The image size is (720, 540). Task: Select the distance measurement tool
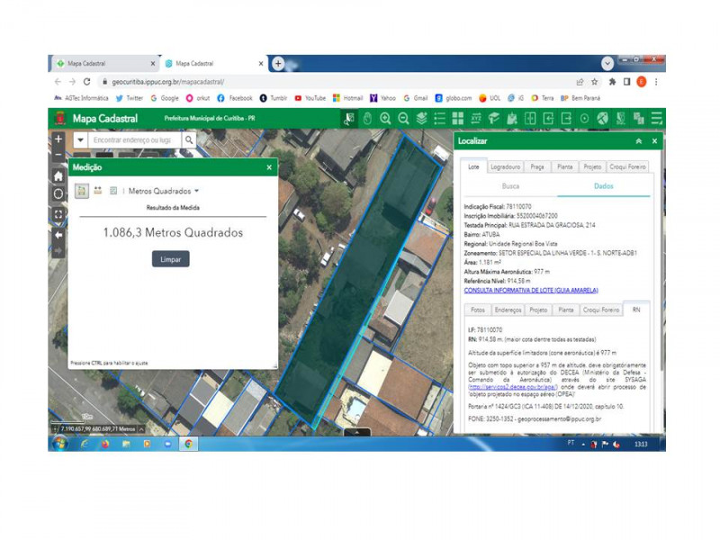coord(98,191)
